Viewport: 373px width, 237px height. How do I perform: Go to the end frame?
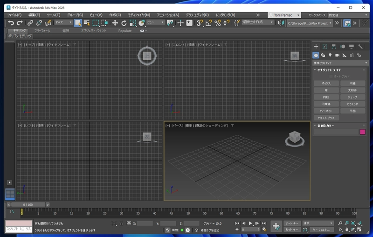[264, 223]
